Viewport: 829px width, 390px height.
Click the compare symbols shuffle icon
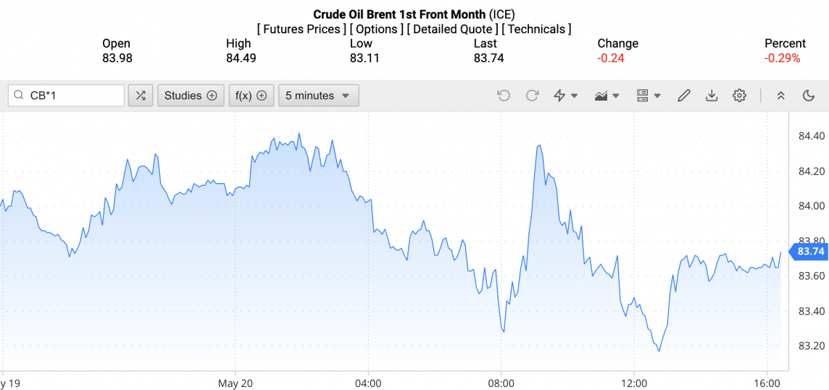[141, 96]
